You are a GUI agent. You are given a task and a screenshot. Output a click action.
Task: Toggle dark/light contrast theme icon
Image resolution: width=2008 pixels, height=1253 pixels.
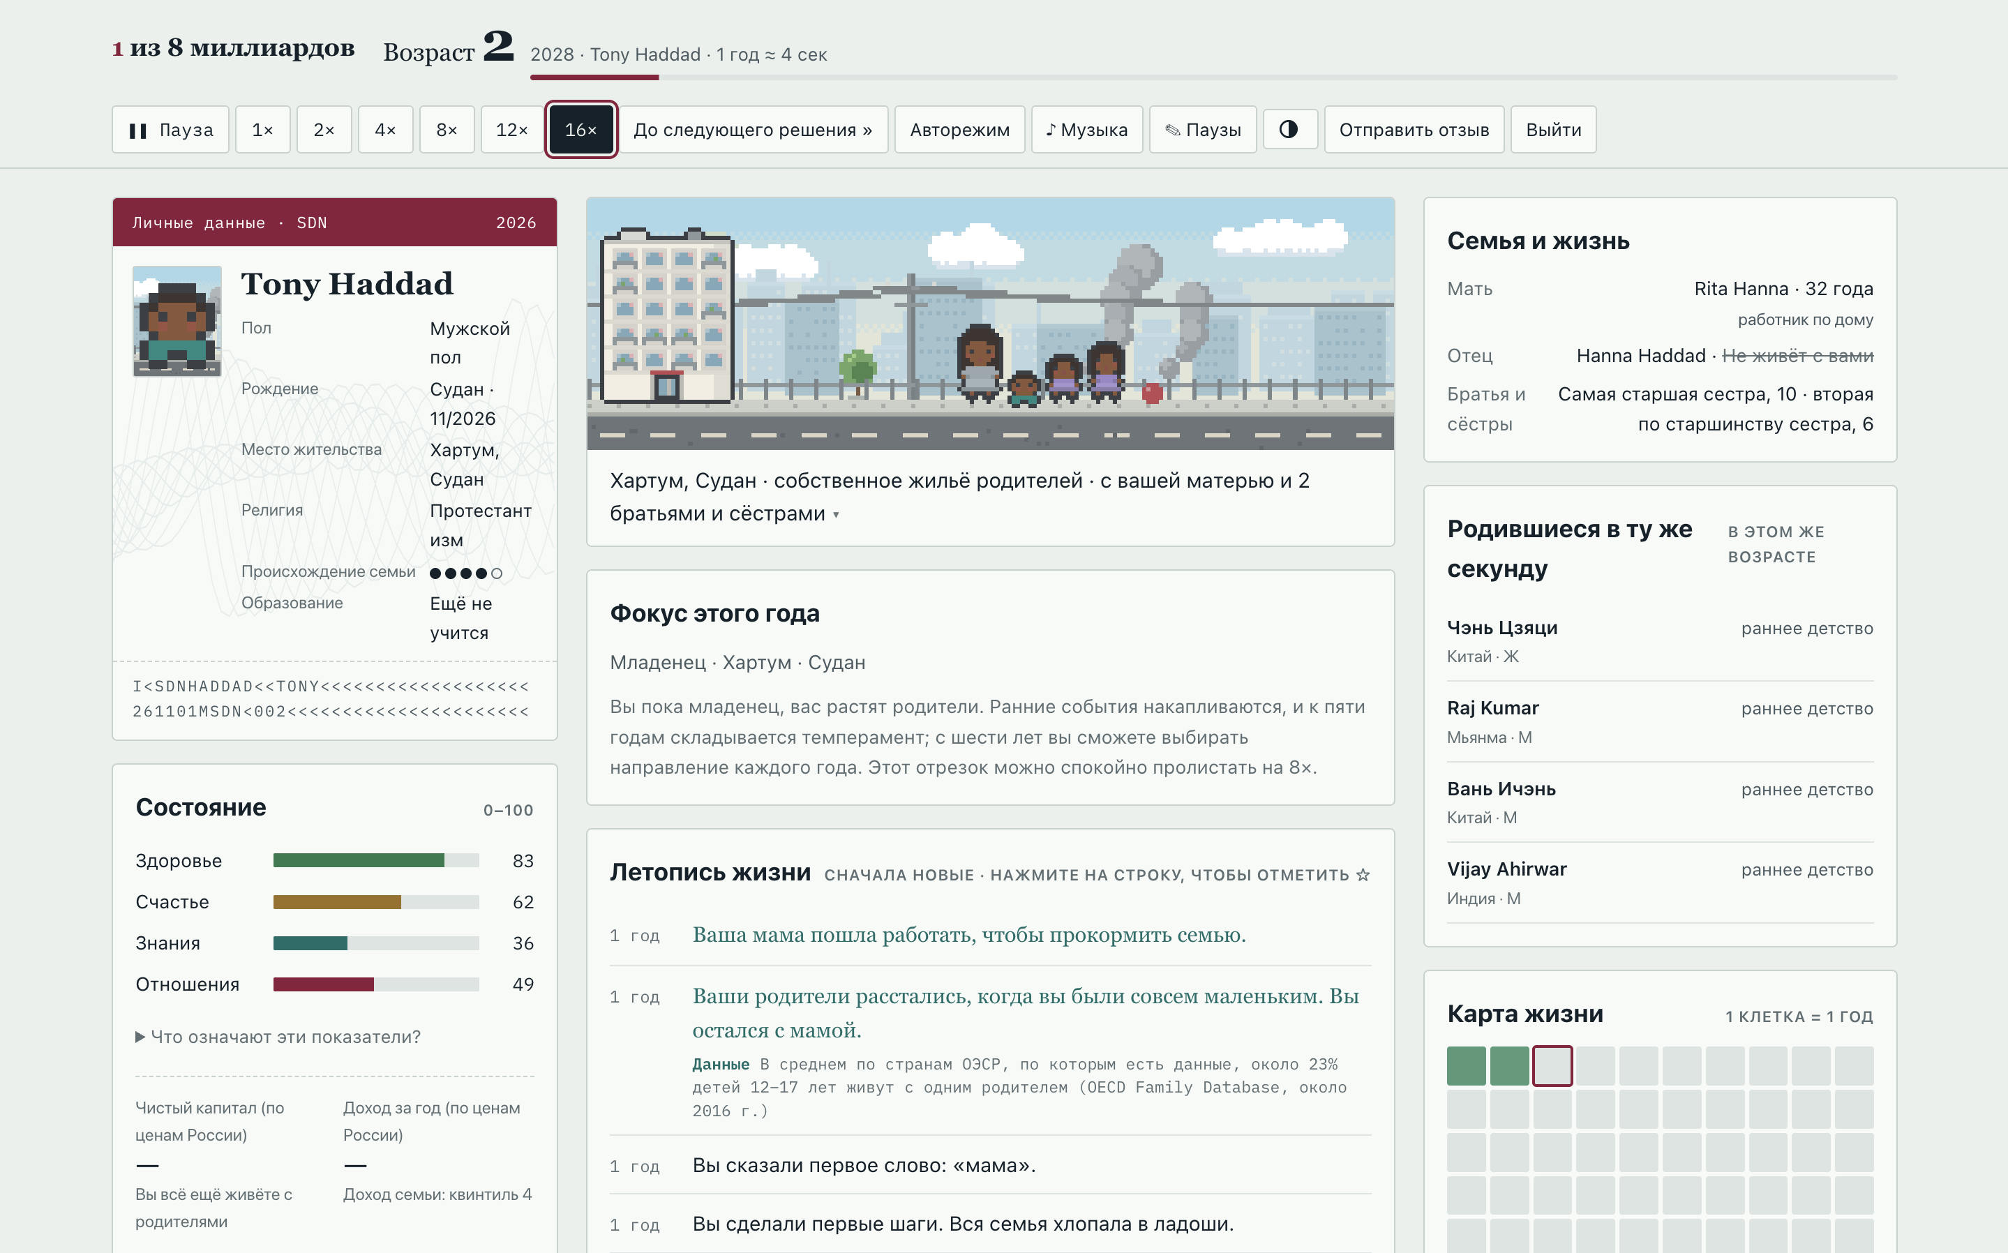pyautogui.click(x=1289, y=128)
